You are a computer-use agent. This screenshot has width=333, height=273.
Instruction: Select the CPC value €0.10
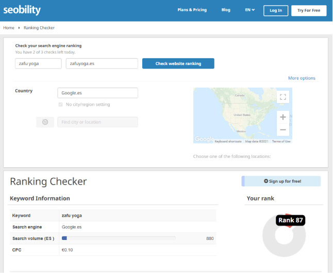click(67, 250)
